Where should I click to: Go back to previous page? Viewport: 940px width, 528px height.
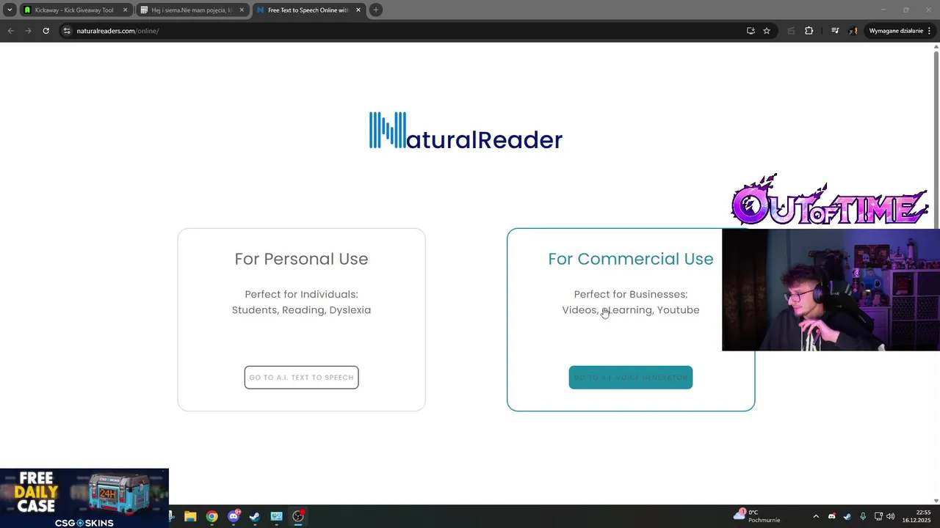click(10, 31)
